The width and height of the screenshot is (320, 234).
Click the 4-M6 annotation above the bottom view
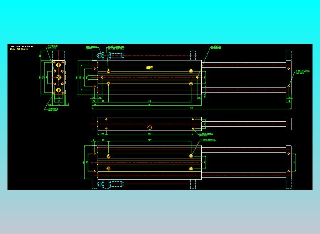(x=208, y=140)
